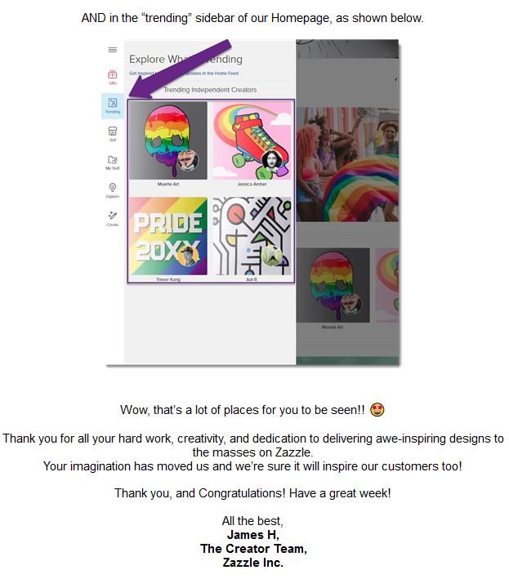Click Trevor Kong avatar on Pride thumbnail
509x579 pixels.
point(189,256)
